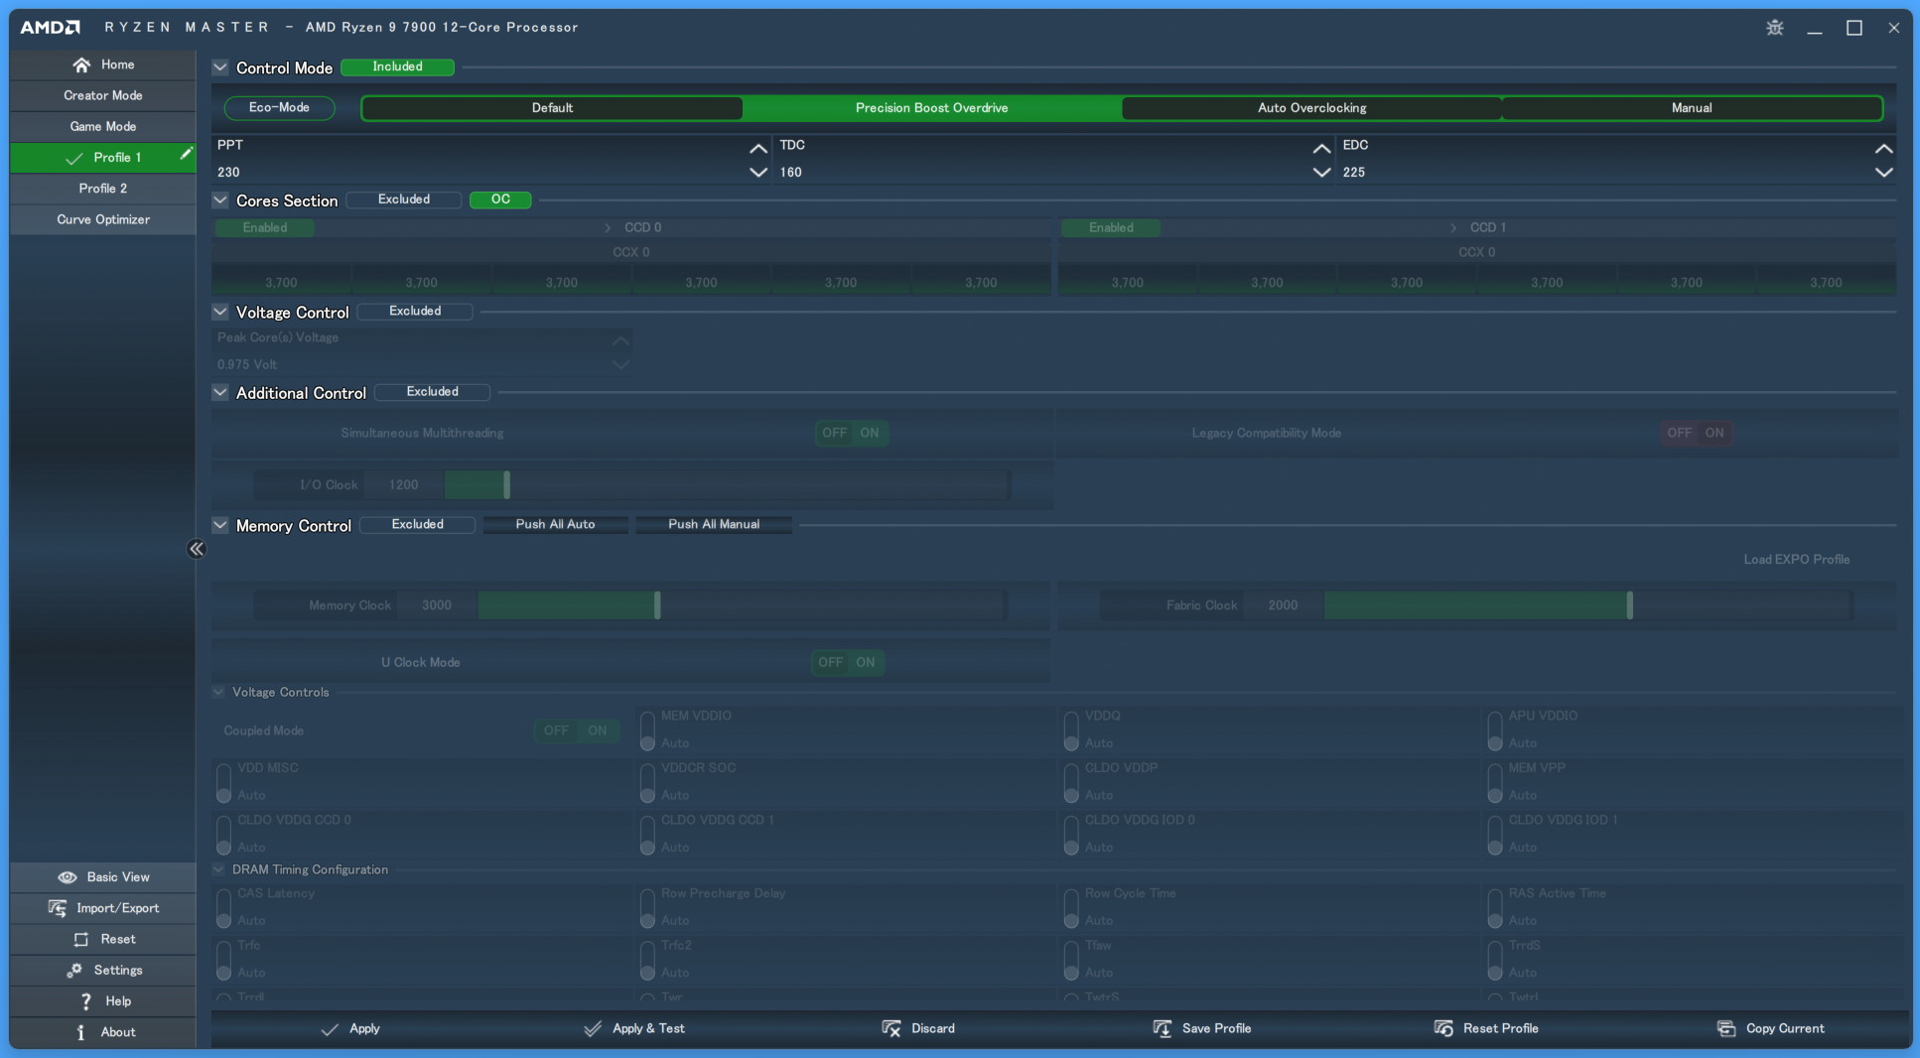1920x1058 pixels.
Task: Select Precision Boost Overdrive mode
Action: coord(931,108)
